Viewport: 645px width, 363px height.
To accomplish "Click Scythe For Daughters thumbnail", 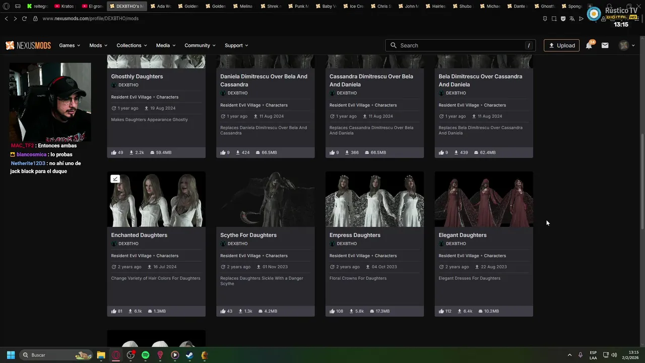I will (x=266, y=199).
